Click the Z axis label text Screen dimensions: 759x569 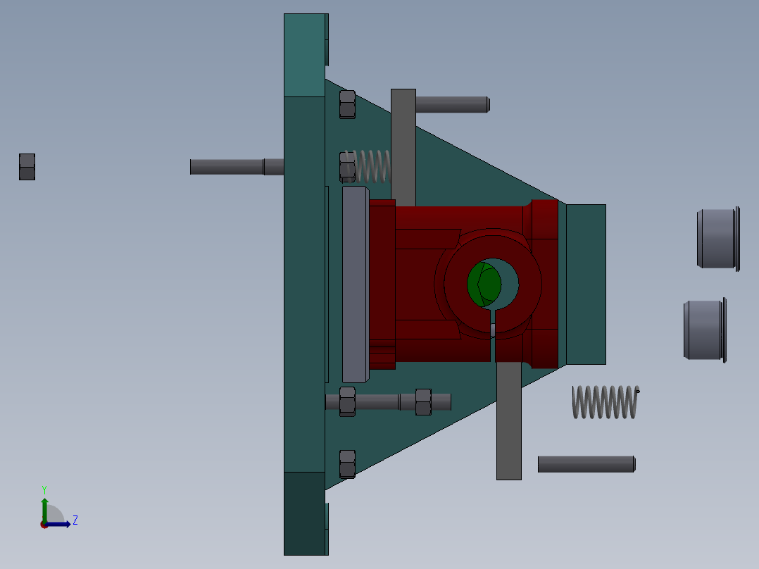(74, 520)
